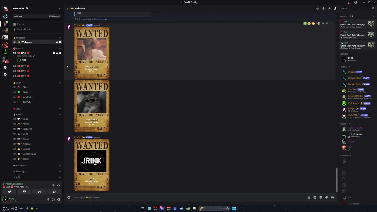This screenshot has width=377, height=212.
Task: Expand the AFK category
Action: [18, 177]
